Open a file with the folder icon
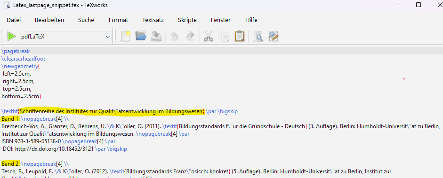 (x=141, y=36)
